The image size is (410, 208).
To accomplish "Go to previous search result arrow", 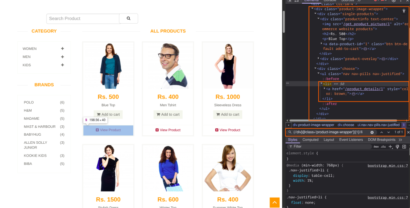I will tap(381, 132).
